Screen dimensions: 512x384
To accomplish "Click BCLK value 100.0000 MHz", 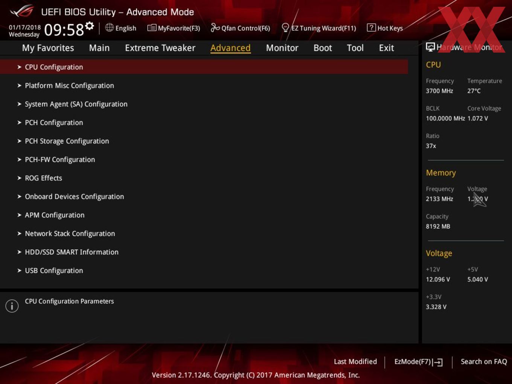I will (x=445, y=118).
